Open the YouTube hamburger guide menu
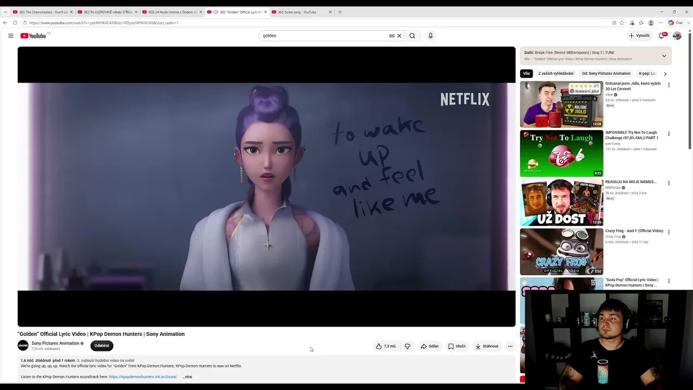Viewport: 693px width, 390px height. [x=11, y=36]
